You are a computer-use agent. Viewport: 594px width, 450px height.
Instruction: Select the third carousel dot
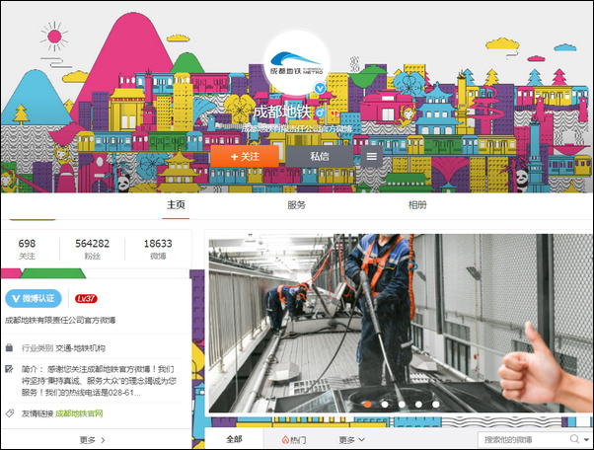click(x=402, y=405)
